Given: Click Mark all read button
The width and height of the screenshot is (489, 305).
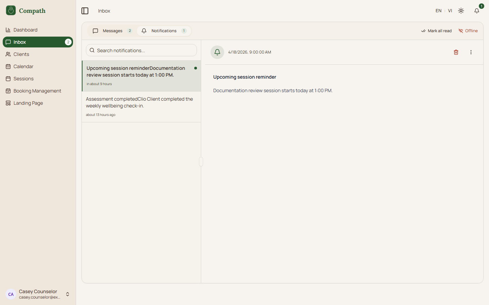Looking at the screenshot, I should click(x=436, y=31).
